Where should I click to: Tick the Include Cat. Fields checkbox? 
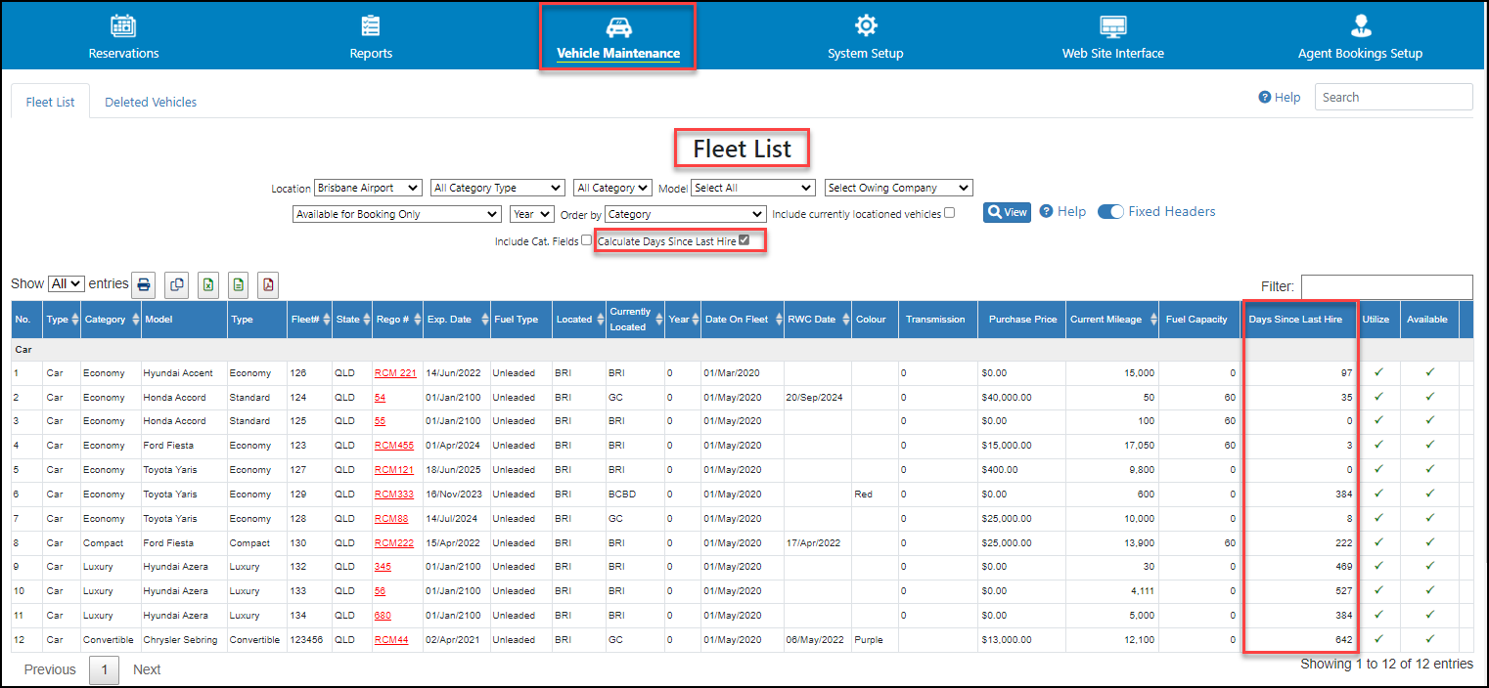coord(586,239)
